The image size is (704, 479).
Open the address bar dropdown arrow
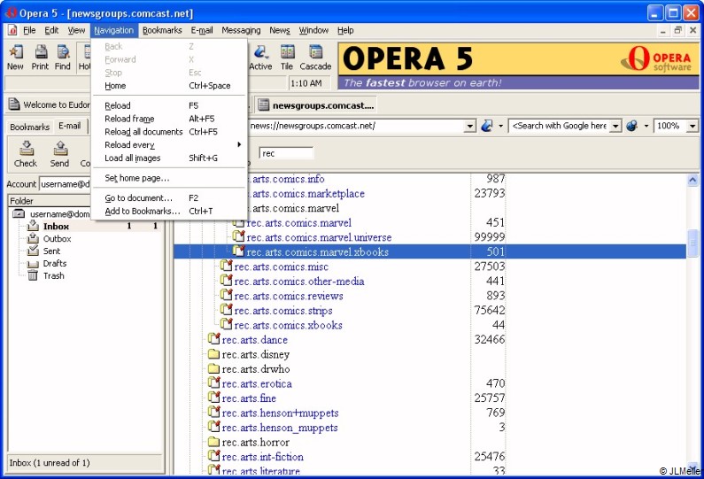click(x=469, y=126)
